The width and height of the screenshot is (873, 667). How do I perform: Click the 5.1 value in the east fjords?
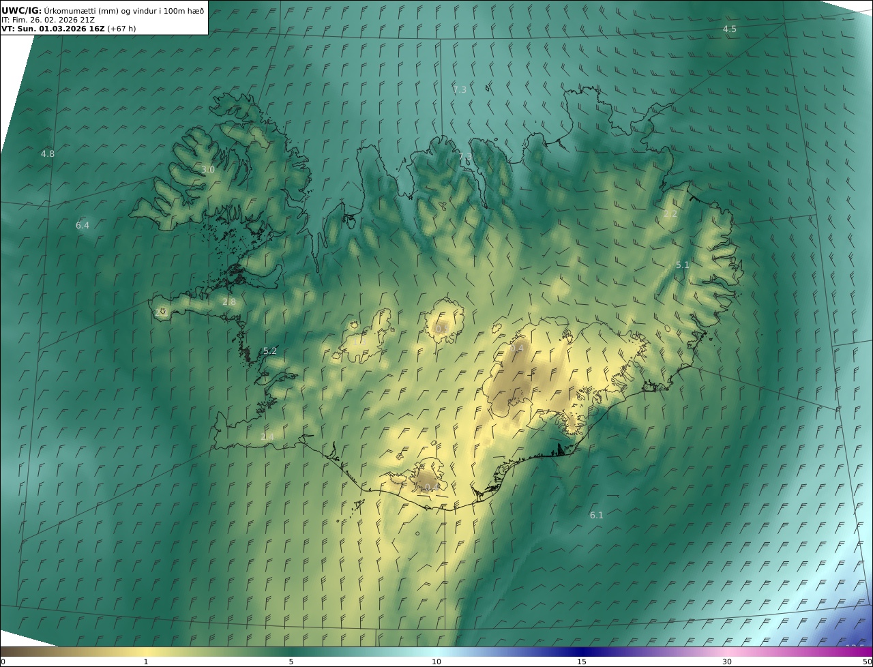point(683,265)
